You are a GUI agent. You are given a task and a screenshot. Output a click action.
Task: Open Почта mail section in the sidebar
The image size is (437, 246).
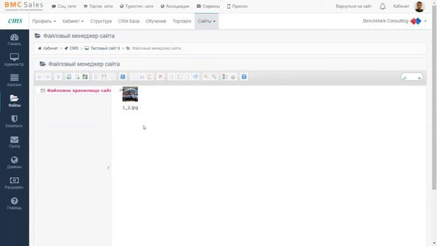14,142
